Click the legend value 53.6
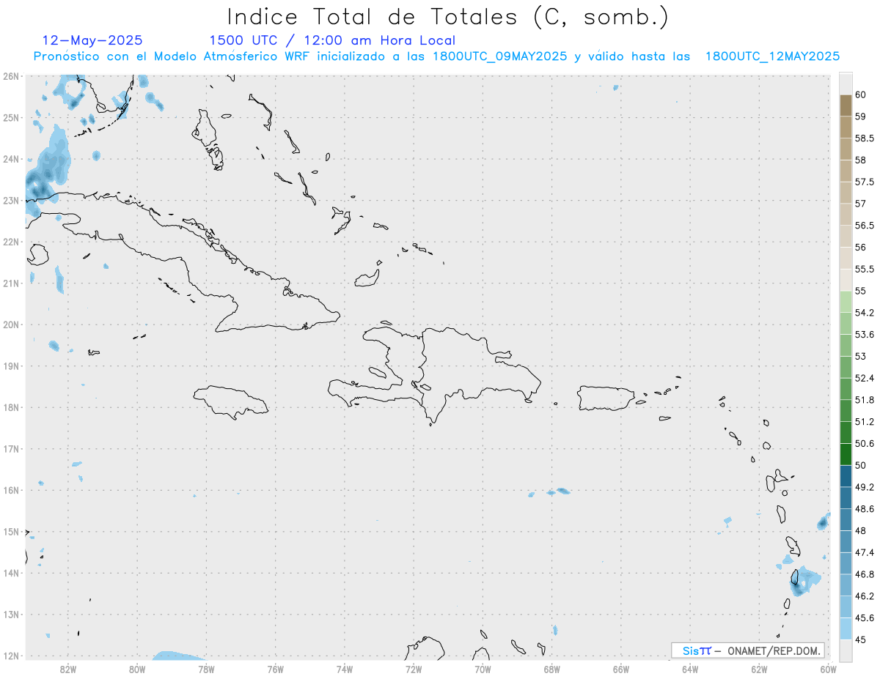Image resolution: width=880 pixels, height=679 pixels. click(865, 334)
